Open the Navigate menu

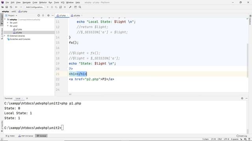pos(26,2)
